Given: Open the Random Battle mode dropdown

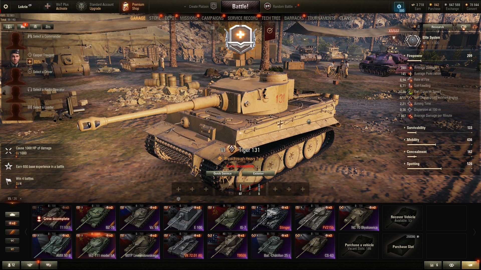Looking at the screenshot, I should tap(283, 6).
